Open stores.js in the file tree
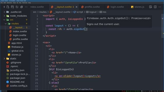 tap(15, 55)
